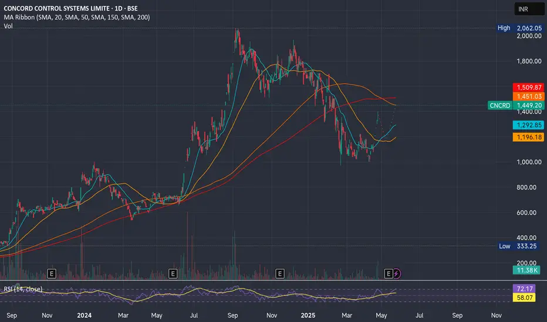Click the Jul label before 2025 on time axis

(194, 316)
